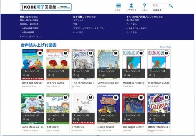The image size is (195, 136).
Task: Click すべての電子書籍ノンフィクション heading
Action: [x=145, y=17]
